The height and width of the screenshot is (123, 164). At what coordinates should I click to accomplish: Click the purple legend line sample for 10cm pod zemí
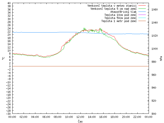click(x=142, y=15)
